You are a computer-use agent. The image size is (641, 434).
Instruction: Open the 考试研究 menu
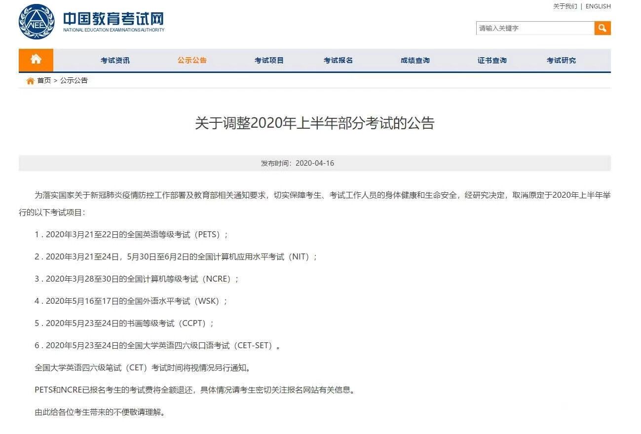(x=561, y=60)
